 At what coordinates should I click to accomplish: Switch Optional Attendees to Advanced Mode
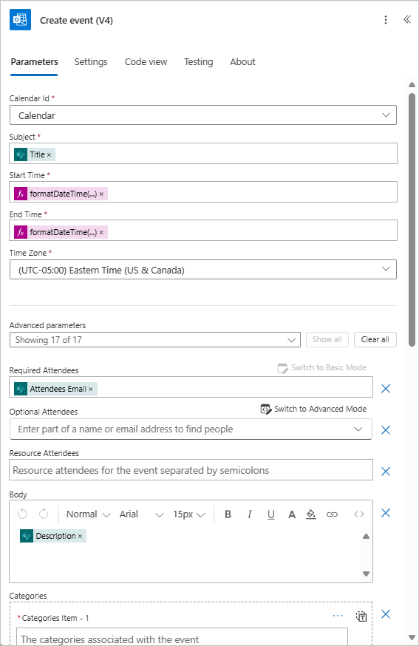(313, 409)
